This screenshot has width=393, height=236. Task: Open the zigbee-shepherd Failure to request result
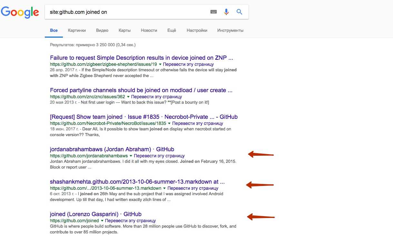pos(141,58)
